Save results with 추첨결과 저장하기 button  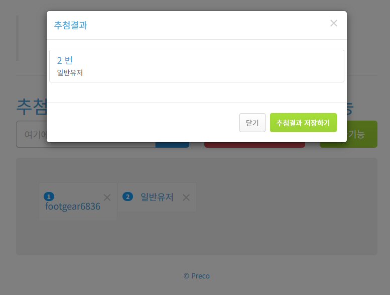point(303,123)
